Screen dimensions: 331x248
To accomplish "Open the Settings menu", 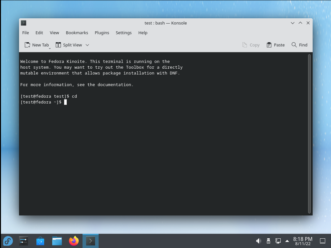I will point(123,33).
